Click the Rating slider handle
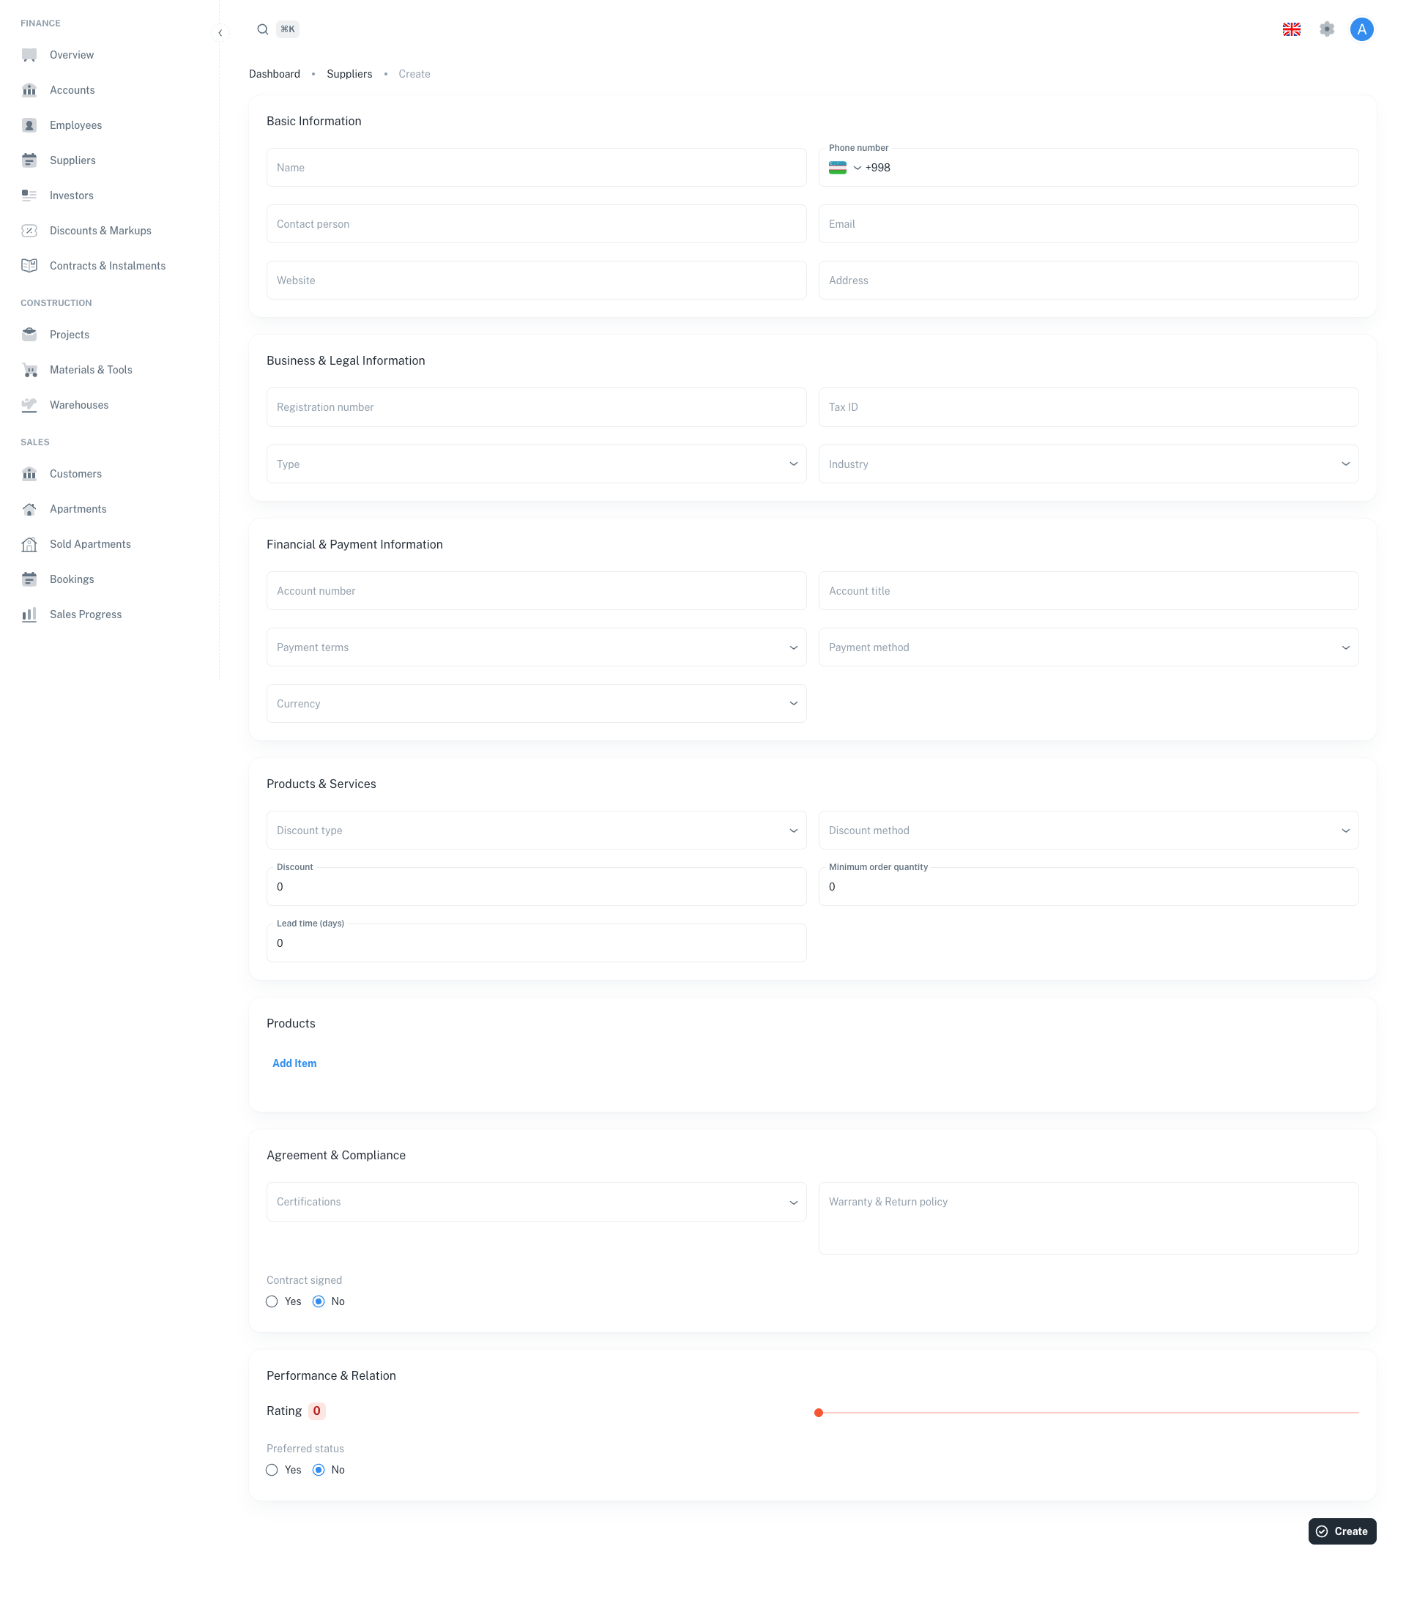 click(819, 1413)
